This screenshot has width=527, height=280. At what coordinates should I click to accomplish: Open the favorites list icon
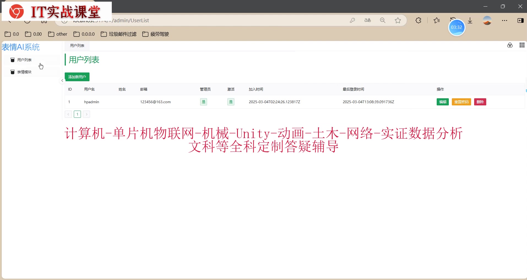pos(437,20)
